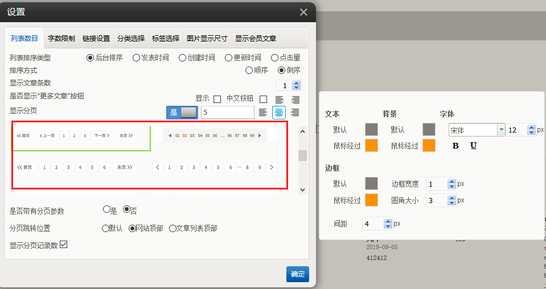
Task: Open the 图片显示尺寸 tab
Action: click(207, 39)
